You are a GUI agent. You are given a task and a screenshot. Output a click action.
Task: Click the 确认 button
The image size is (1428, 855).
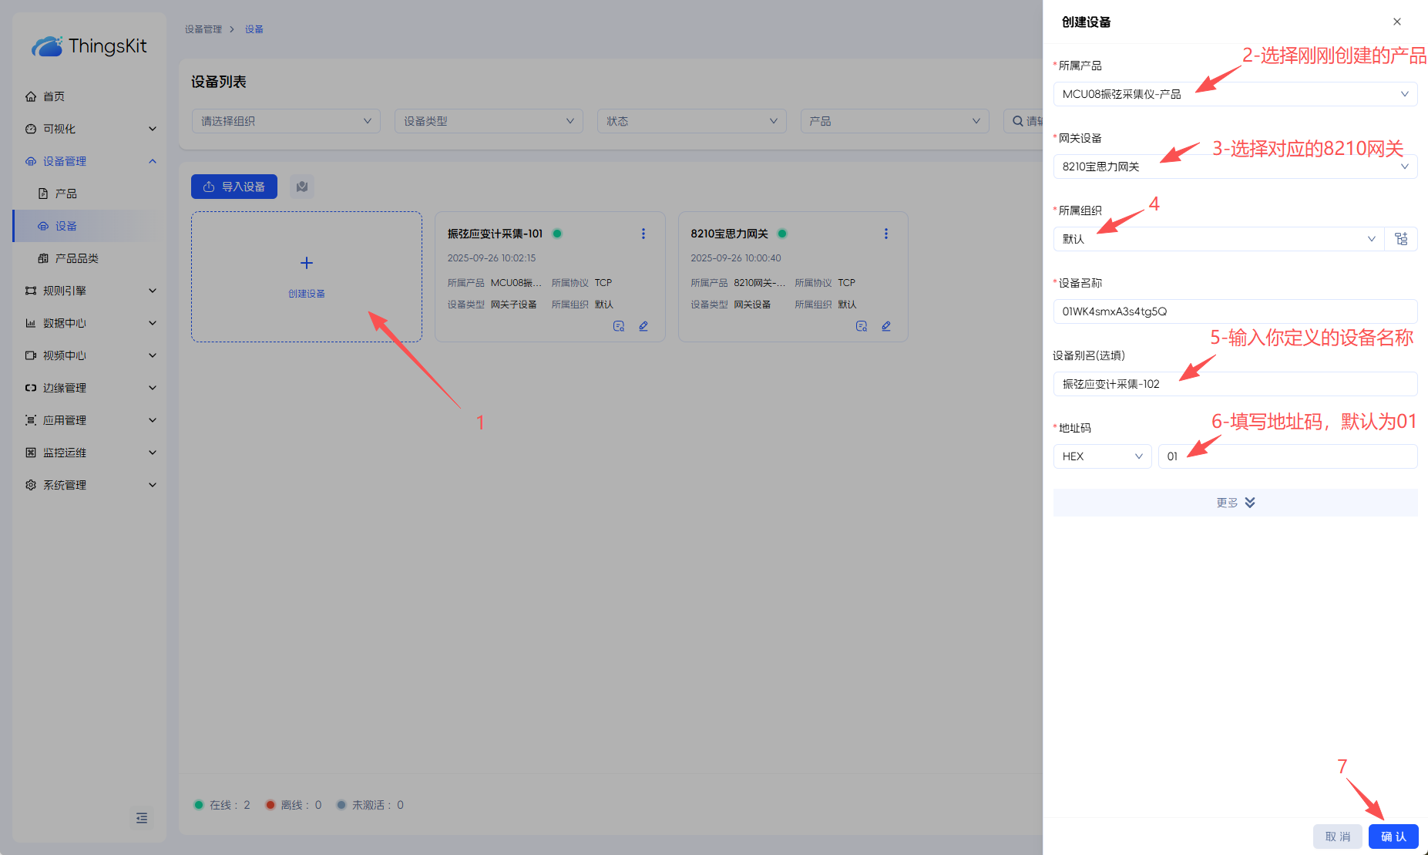click(1393, 836)
